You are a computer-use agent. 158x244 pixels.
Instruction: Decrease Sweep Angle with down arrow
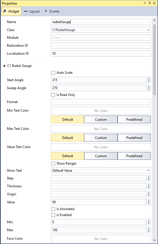[x=149, y=89]
